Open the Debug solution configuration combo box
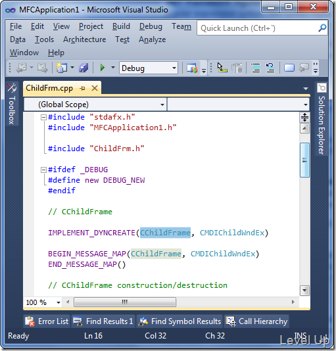 tap(149, 68)
